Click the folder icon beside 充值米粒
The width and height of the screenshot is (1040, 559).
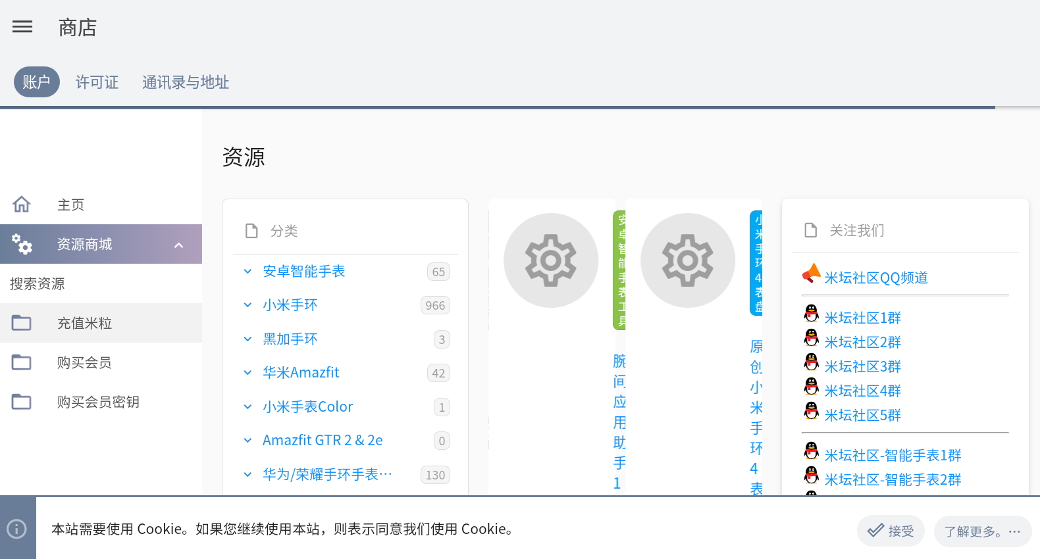pyautogui.click(x=22, y=323)
